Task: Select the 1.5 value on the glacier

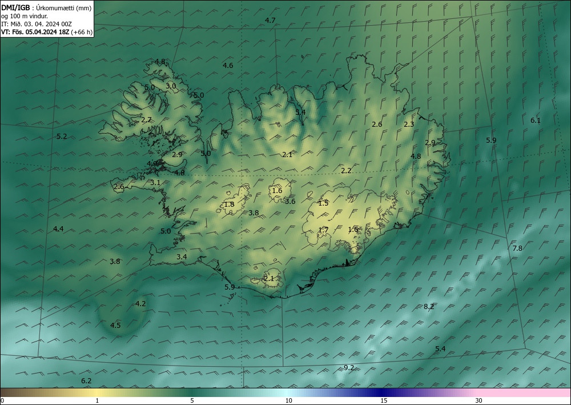Action: pos(323,203)
